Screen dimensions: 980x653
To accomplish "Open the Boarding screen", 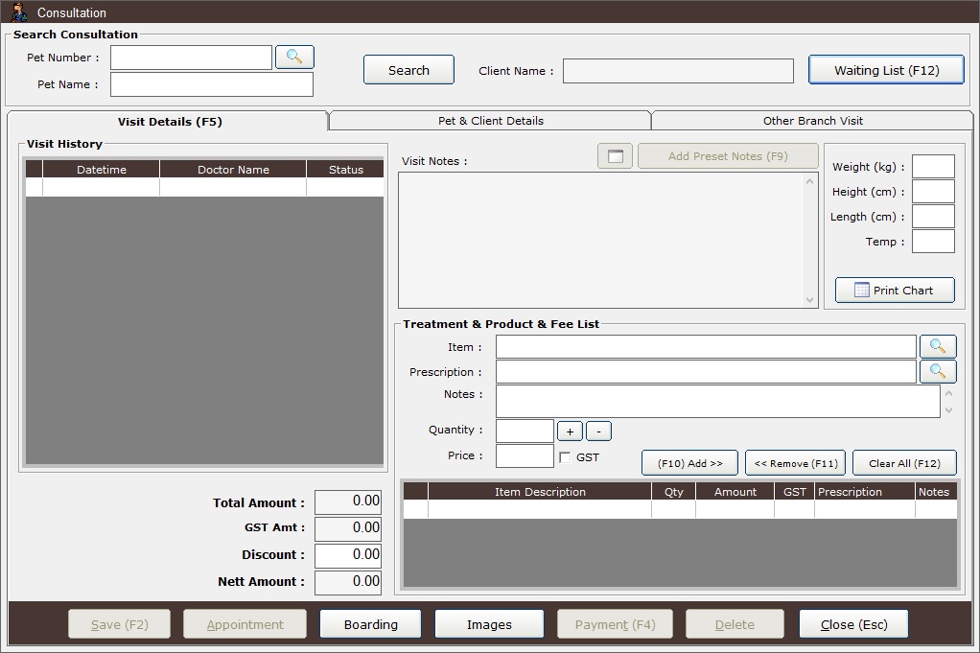I will [370, 624].
